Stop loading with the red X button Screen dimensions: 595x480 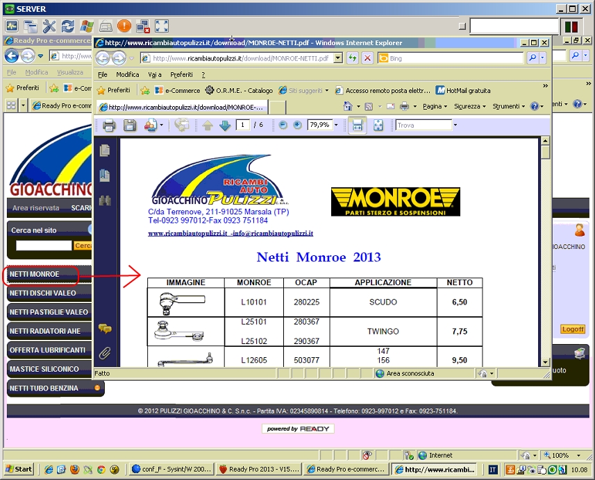coord(367,58)
